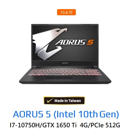Click the laptop touchpad surface
The height and width of the screenshot is (134, 134).
pos(59,77)
